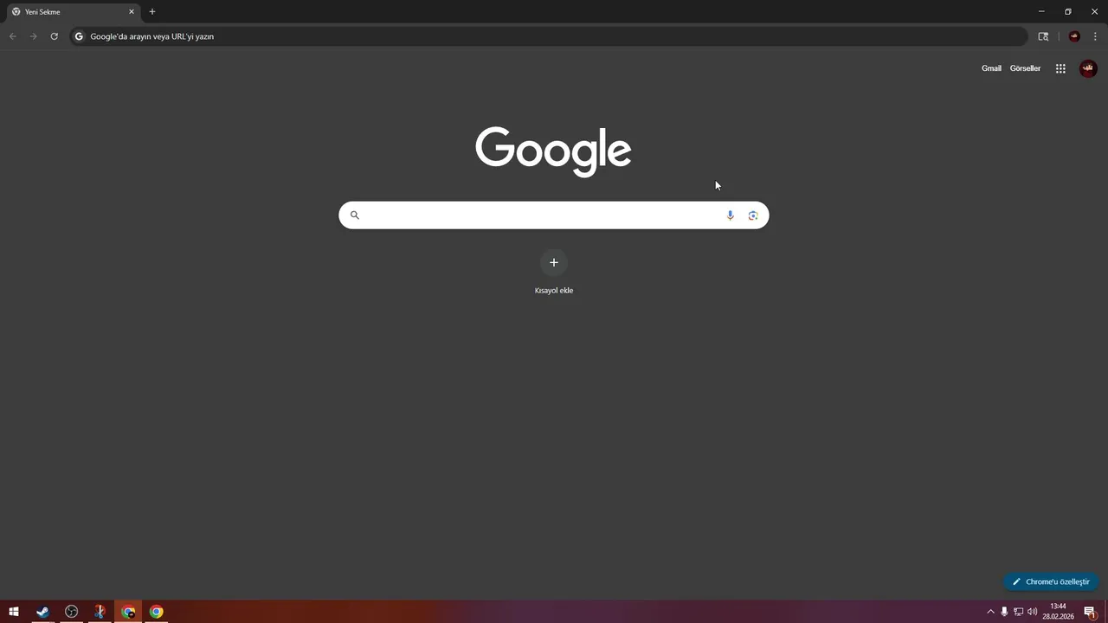The image size is (1108, 623).
Task: Click the Chrome'u özelleştir button
Action: pyautogui.click(x=1051, y=581)
